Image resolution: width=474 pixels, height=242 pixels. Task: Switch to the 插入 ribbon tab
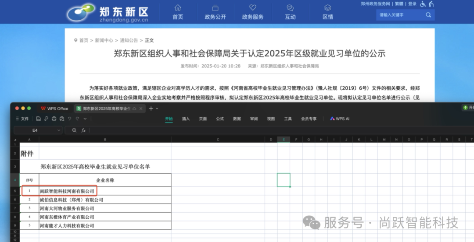pos(186,119)
